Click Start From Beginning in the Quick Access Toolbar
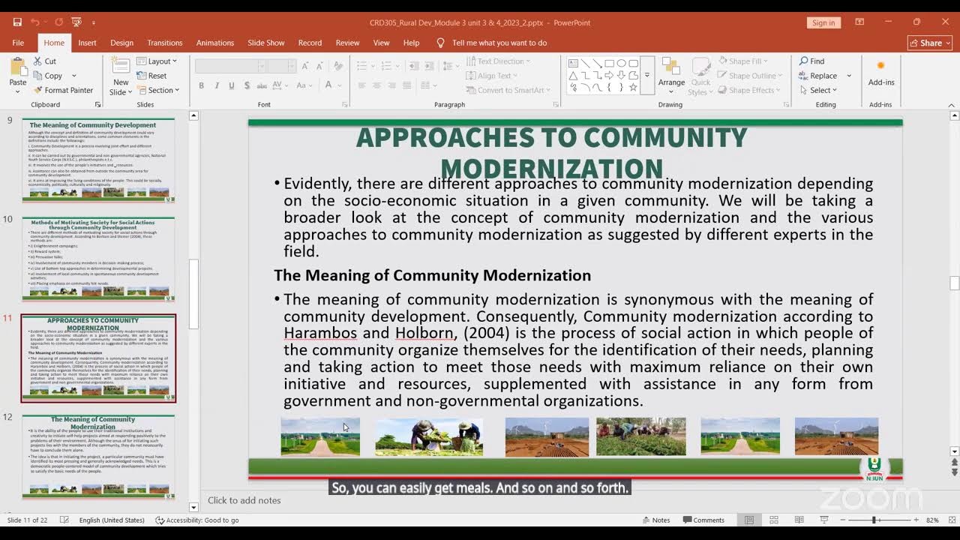Viewport: 960px width, 540px height. 76,22
